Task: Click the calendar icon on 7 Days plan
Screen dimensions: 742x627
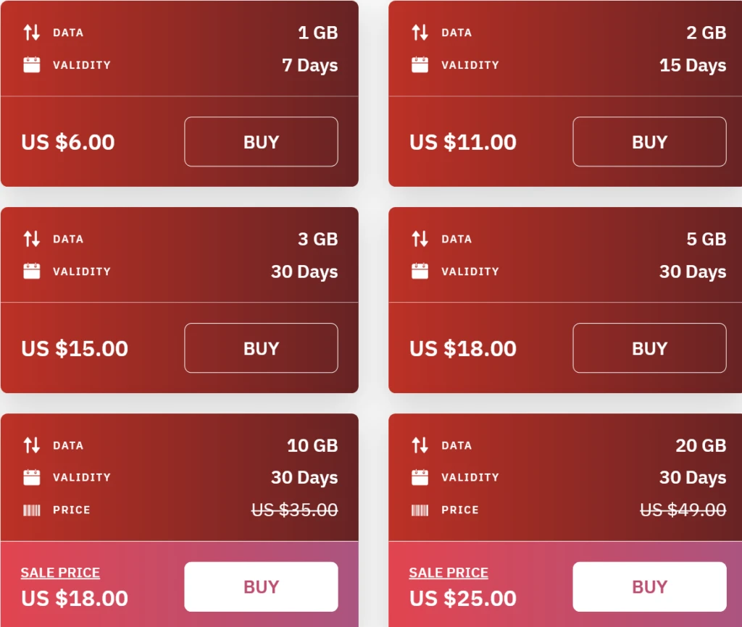Action: click(32, 65)
